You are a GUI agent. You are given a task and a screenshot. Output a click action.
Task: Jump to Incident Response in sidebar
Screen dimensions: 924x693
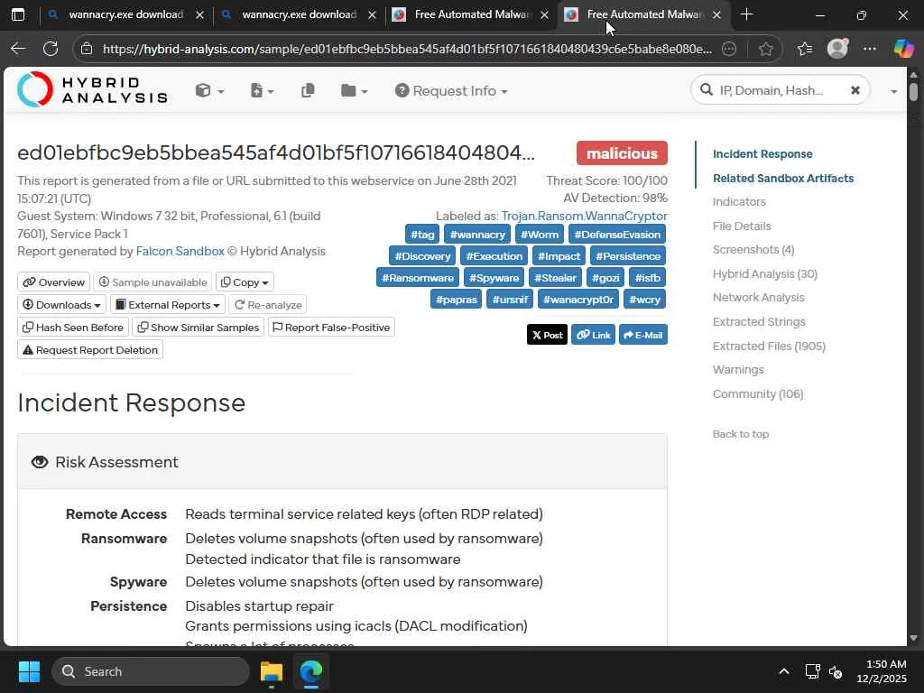[762, 153]
